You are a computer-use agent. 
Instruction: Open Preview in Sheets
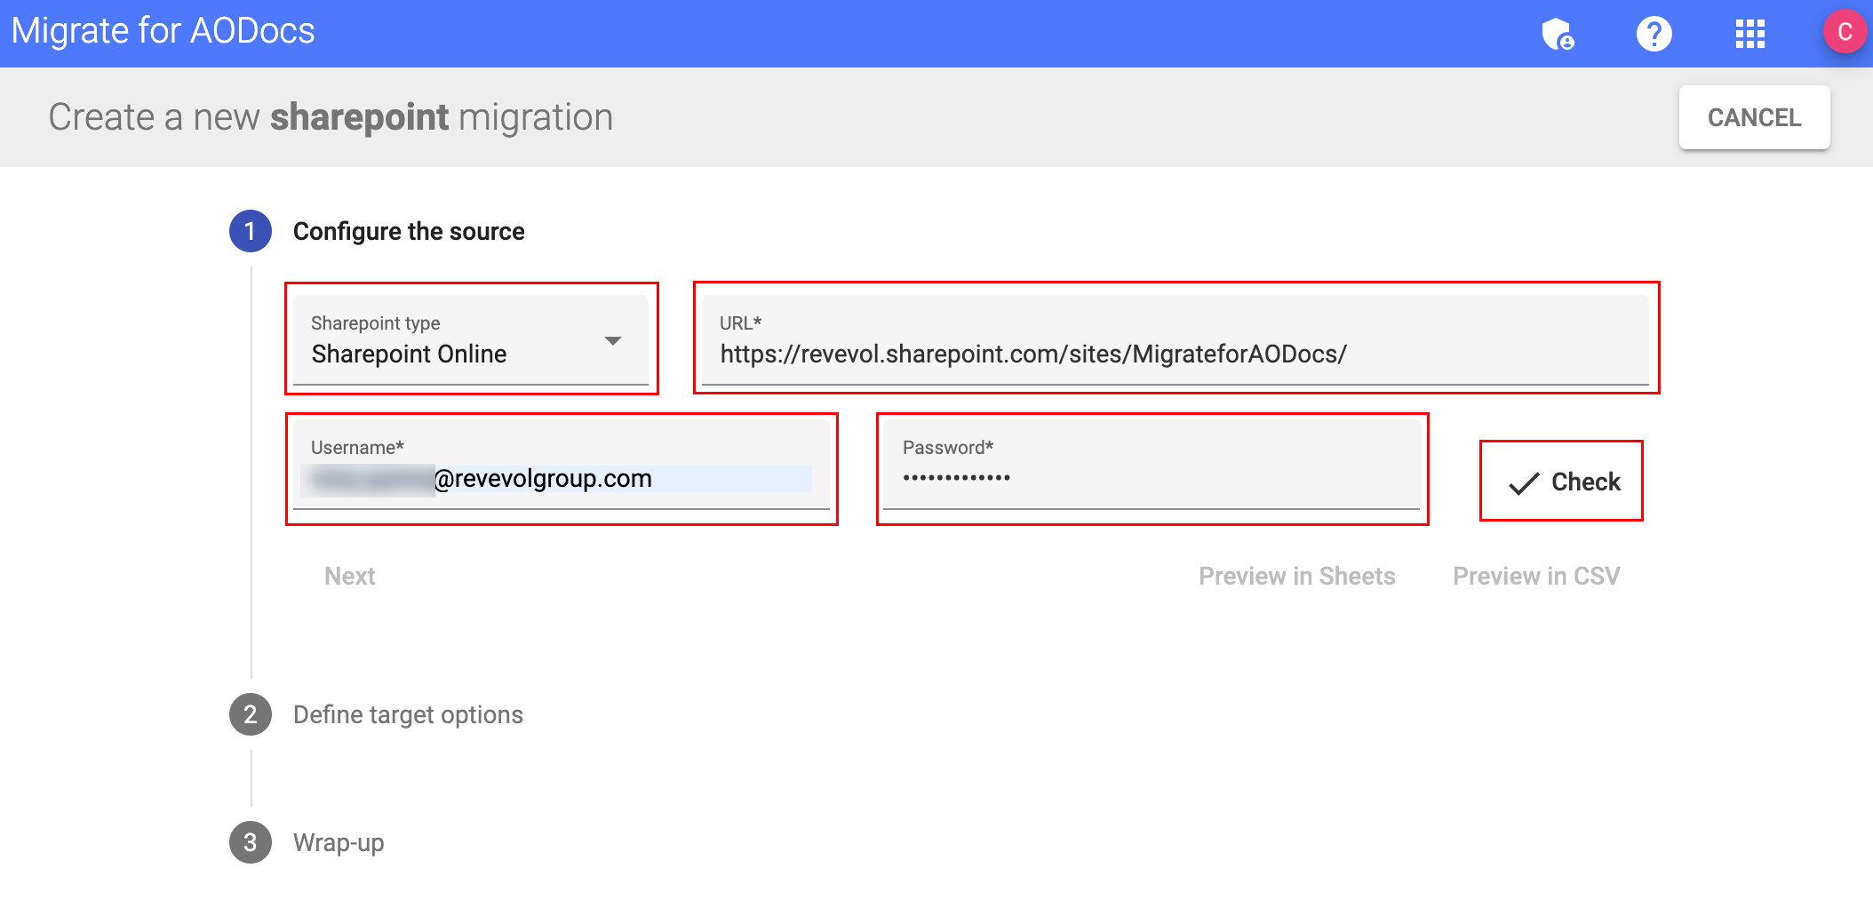pyautogui.click(x=1297, y=576)
